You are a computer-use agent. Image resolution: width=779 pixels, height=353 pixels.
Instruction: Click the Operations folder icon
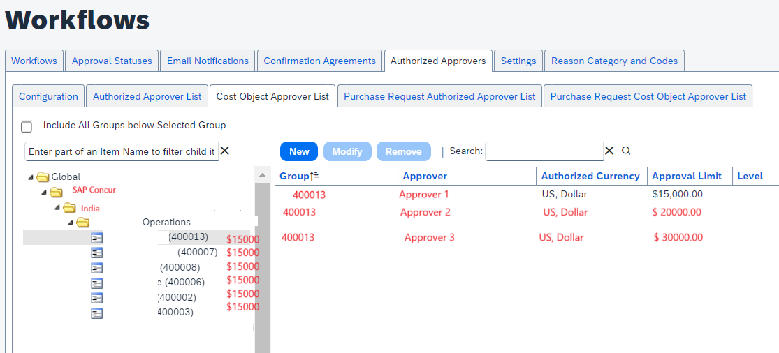click(x=82, y=222)
